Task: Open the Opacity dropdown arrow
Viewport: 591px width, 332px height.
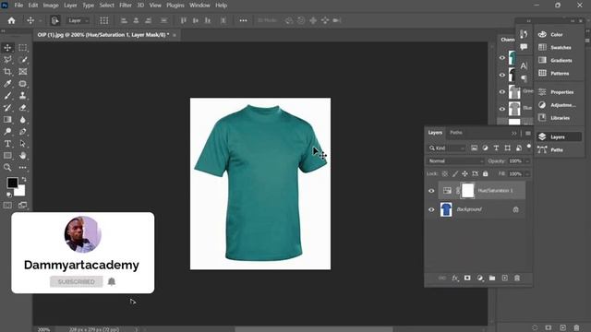Action: pos(527,161)
